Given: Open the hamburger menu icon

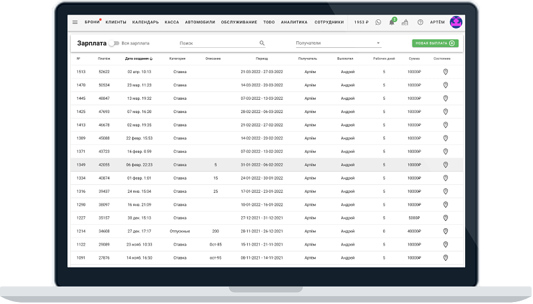Looking at the screenshot, I should pyautogui.click(x=75, y=23).
